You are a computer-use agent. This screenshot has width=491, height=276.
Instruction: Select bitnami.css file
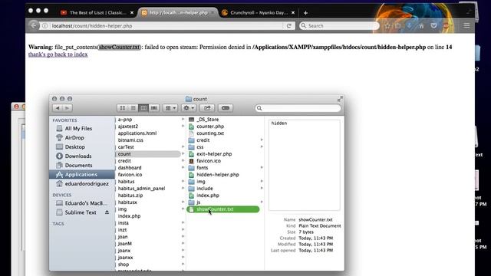point(130,140)
